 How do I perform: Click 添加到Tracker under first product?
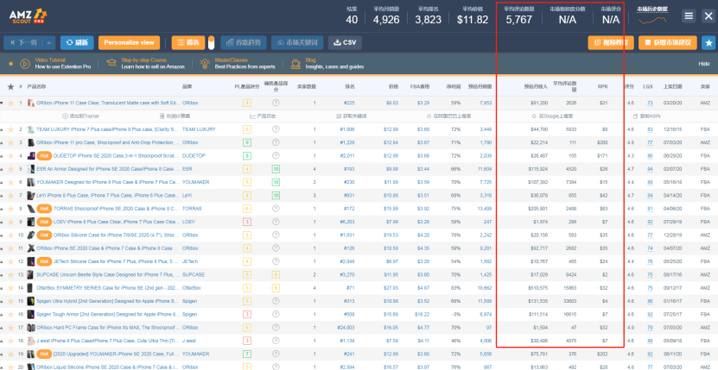[79, 116]
